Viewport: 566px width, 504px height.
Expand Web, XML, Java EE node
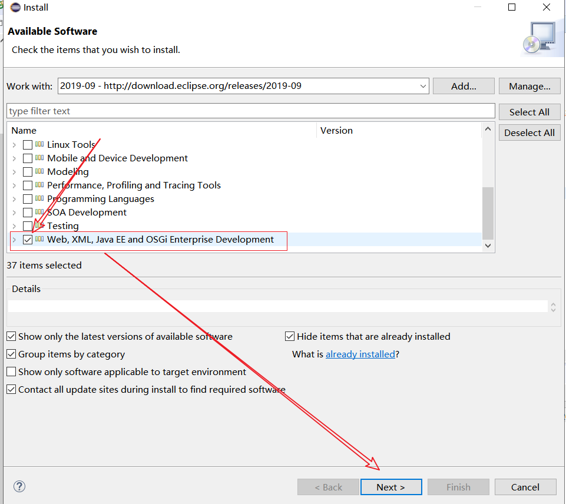click(14, 240)
